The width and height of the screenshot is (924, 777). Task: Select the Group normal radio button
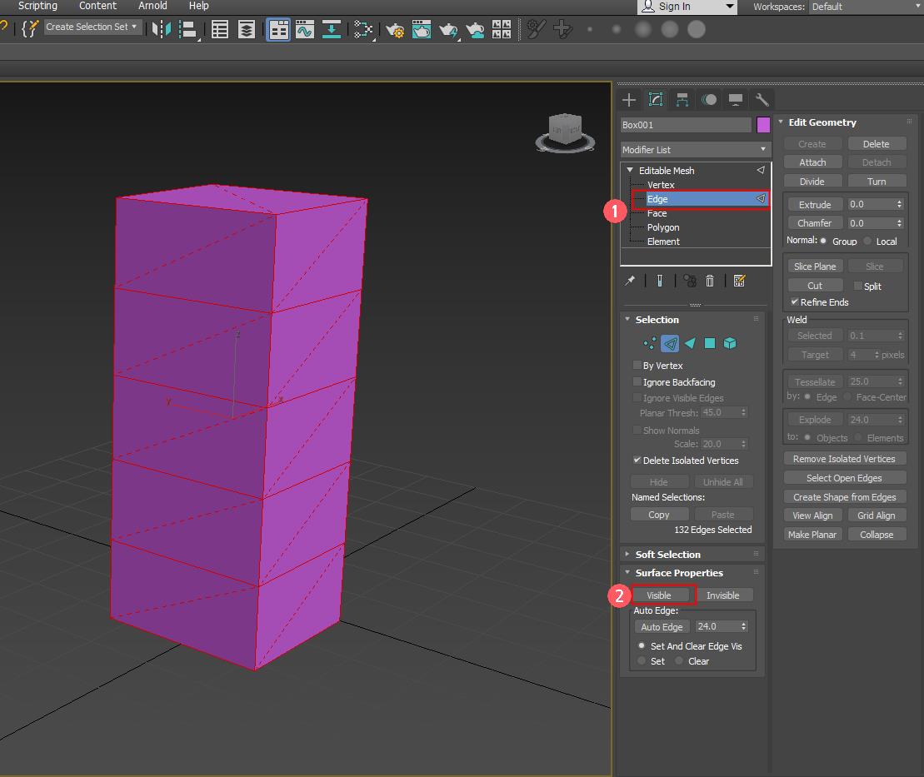click(x=823, y=241)
